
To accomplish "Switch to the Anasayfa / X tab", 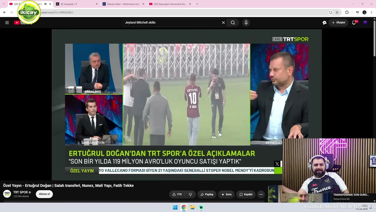I will point(77,4).
